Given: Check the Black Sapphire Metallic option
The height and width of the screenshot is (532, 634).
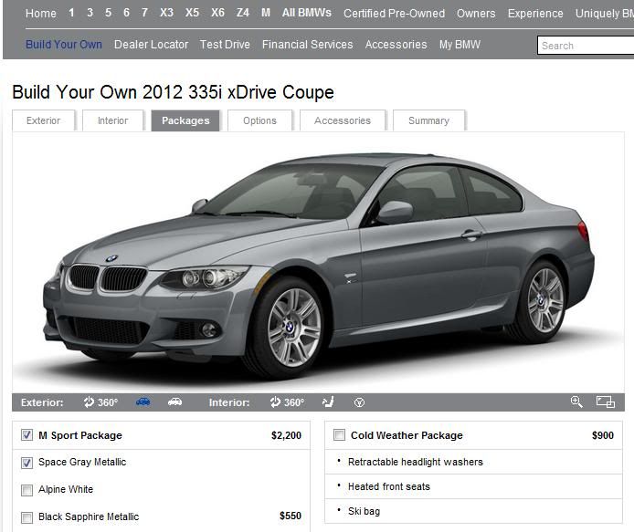Looking at the screenshot, I should click(26, 517).
